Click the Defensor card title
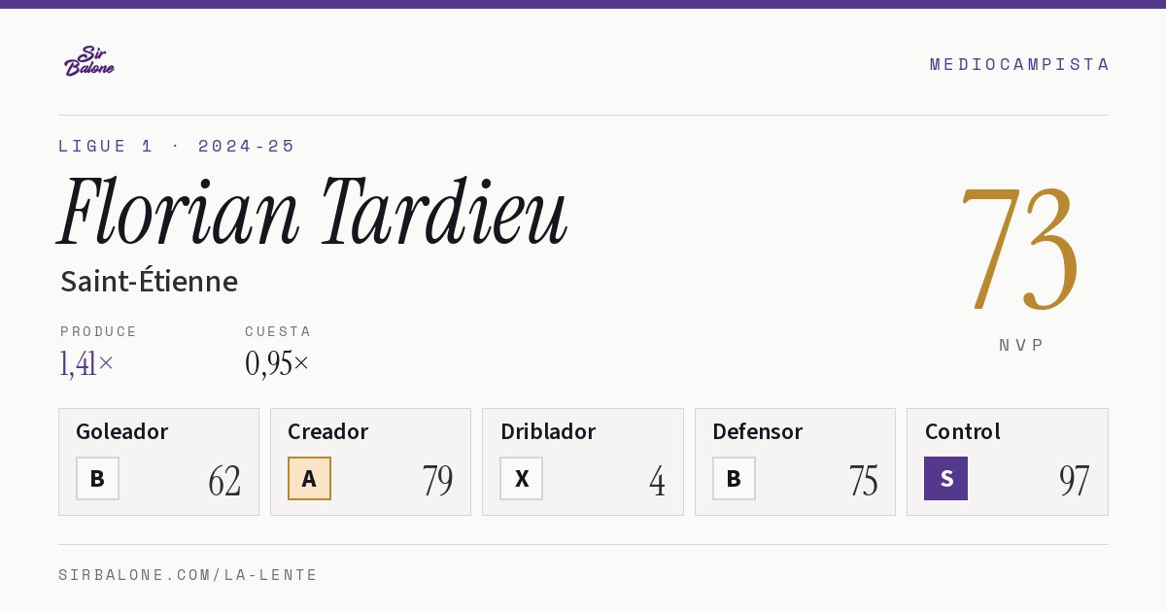The height and width of the screenshot is (612, 1166). click(758, 431)
